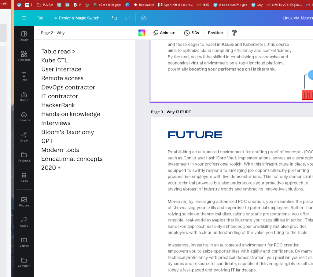Open the Canva hamburger main menu
Image resolution: width=313 pixels, height=277 pixels.
click(x=24, y=18)
